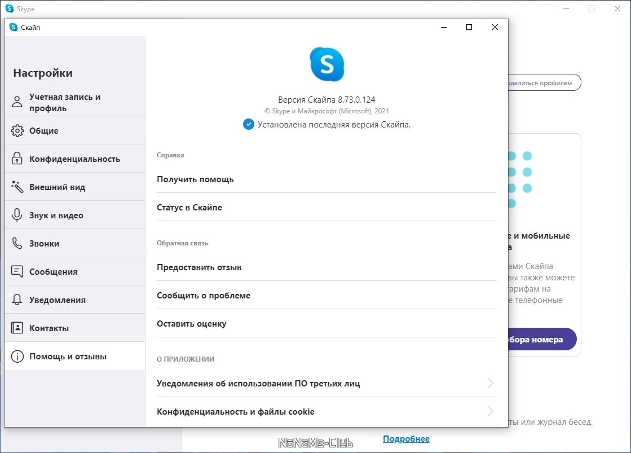Click the blue checkmark icon beside update status
The image size is (631, 453).
point(248,125)
